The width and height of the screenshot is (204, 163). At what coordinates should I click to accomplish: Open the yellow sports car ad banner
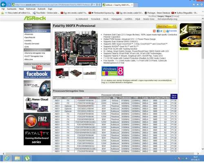pyautogui.click(x=191, y=35)
